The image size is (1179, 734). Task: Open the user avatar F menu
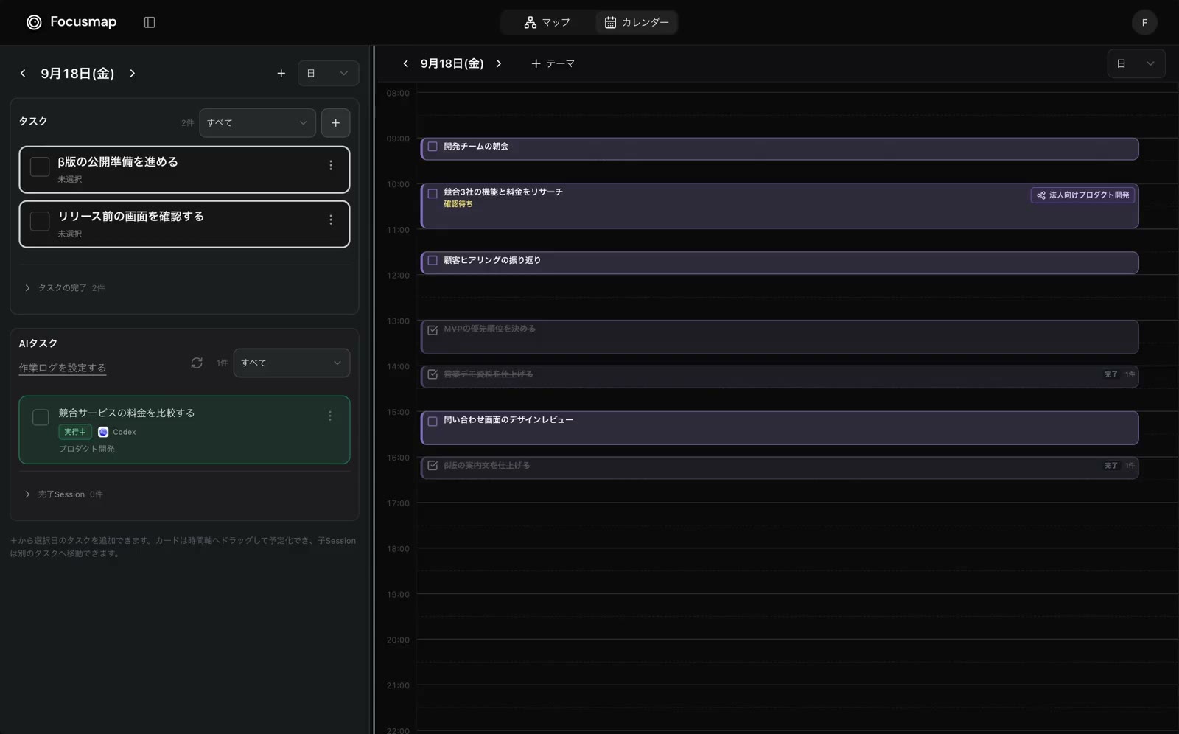tap(1144, 22)
